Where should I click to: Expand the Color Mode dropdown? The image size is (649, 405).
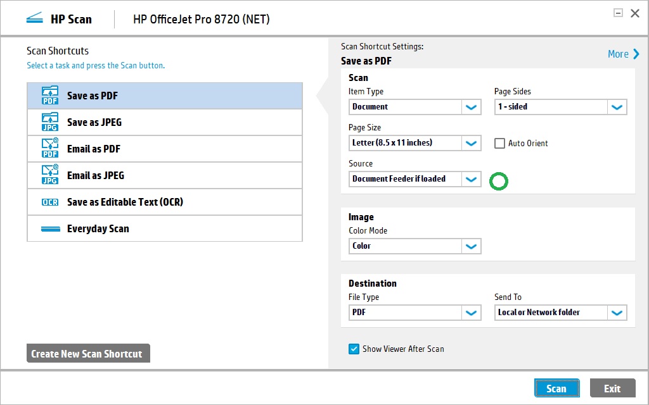414,246
